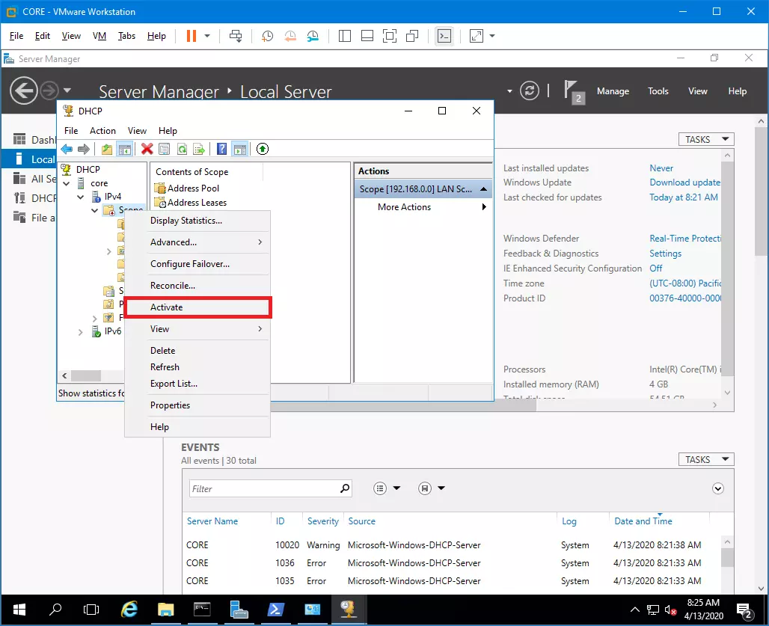Open the Manage menu in Server Manager
This screenshot has height=626, width=769.
pos(613,91)
